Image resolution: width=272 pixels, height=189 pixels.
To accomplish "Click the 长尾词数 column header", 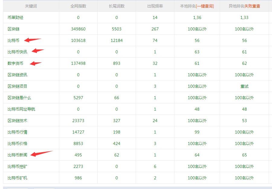I will (x=116, y=6).
